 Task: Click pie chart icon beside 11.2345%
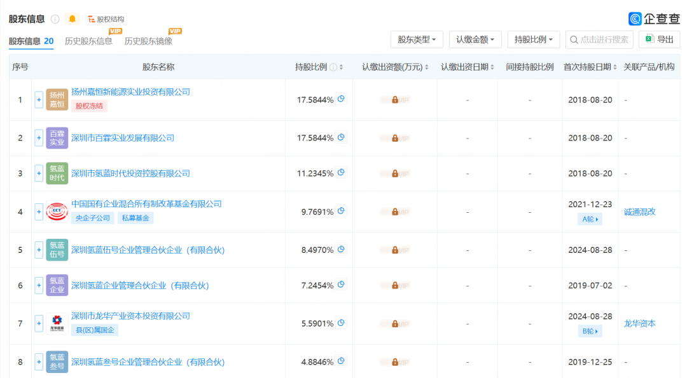[x=342, y=173]
